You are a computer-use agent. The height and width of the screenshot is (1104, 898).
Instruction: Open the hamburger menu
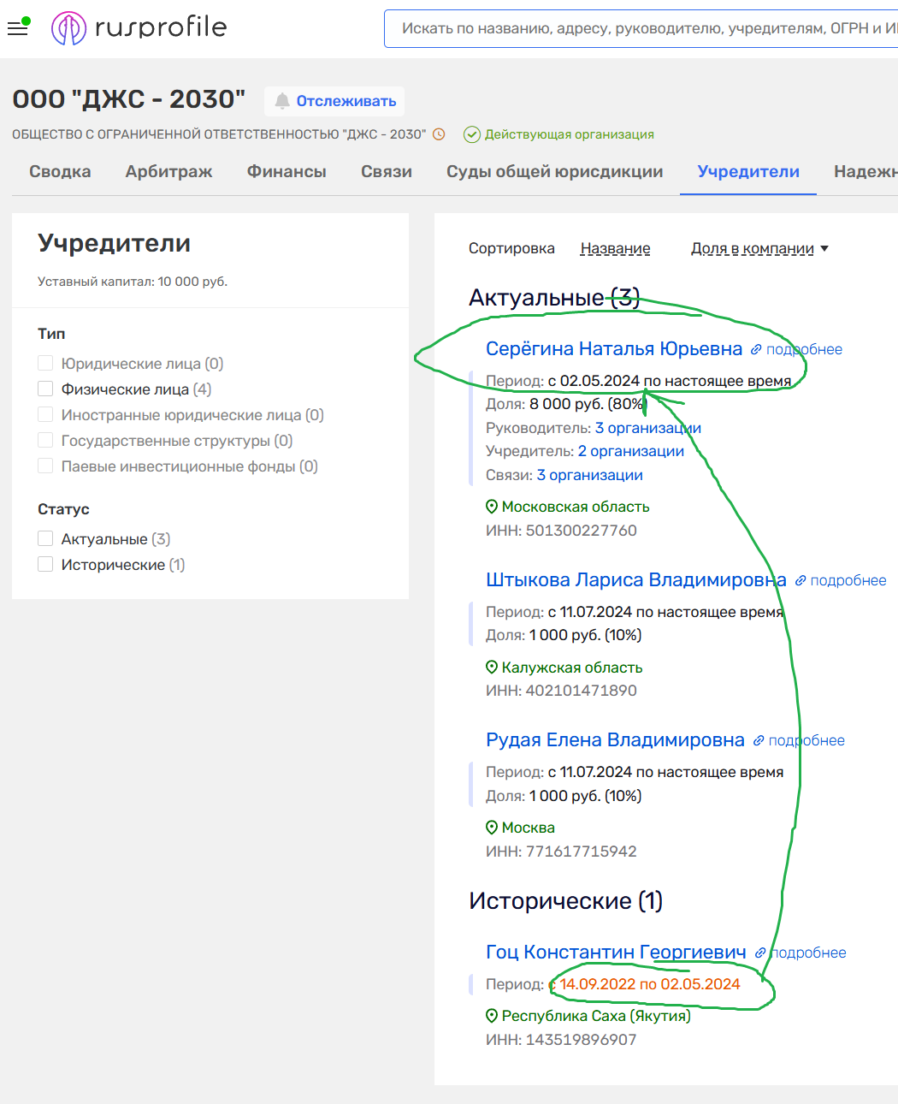click(x=17, y=28)
